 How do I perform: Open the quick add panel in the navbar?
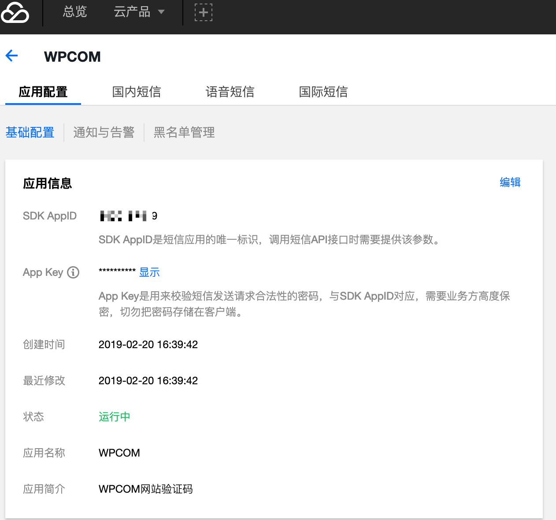click(x=203, y=12)
